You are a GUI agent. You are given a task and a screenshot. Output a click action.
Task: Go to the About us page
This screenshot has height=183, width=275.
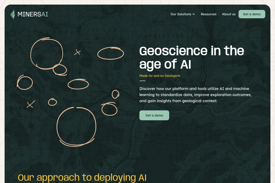[229, 14]
